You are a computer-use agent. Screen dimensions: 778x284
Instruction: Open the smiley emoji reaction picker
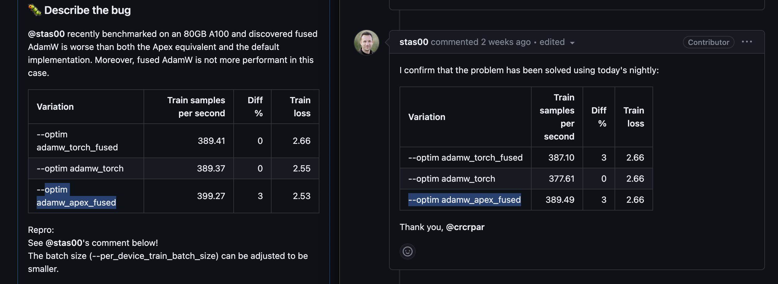pyautogui.click(x=408, y=252)
